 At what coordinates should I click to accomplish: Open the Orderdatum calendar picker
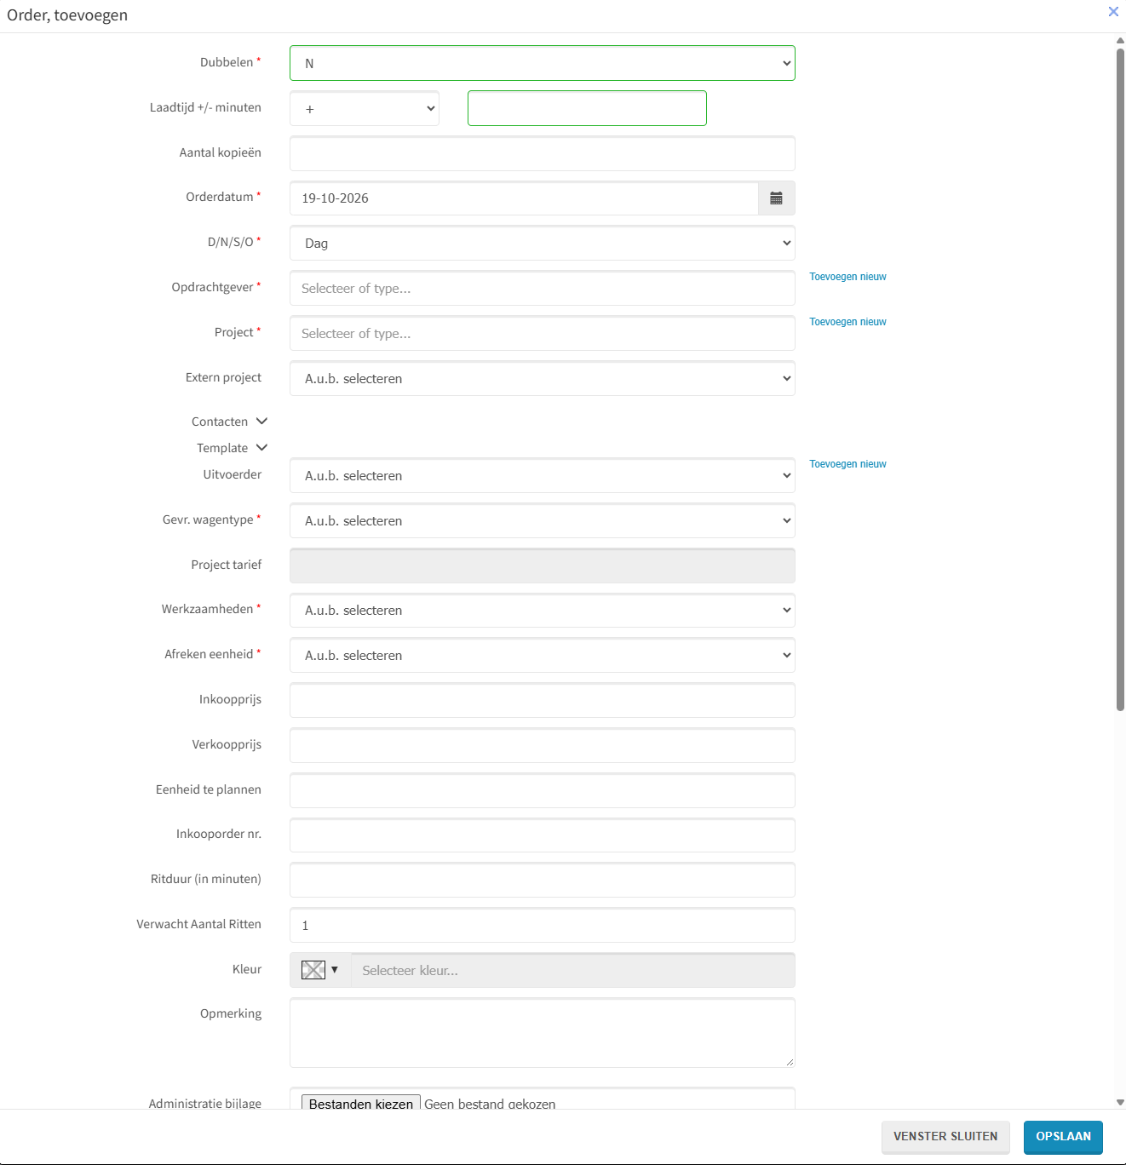coord(776,198)
